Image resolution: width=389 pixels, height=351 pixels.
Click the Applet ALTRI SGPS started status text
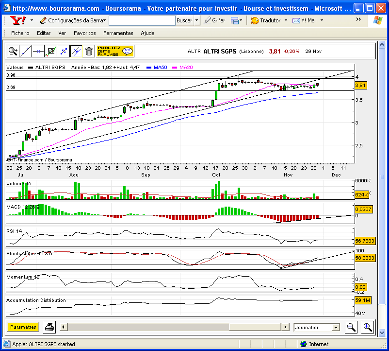[44, 344]
